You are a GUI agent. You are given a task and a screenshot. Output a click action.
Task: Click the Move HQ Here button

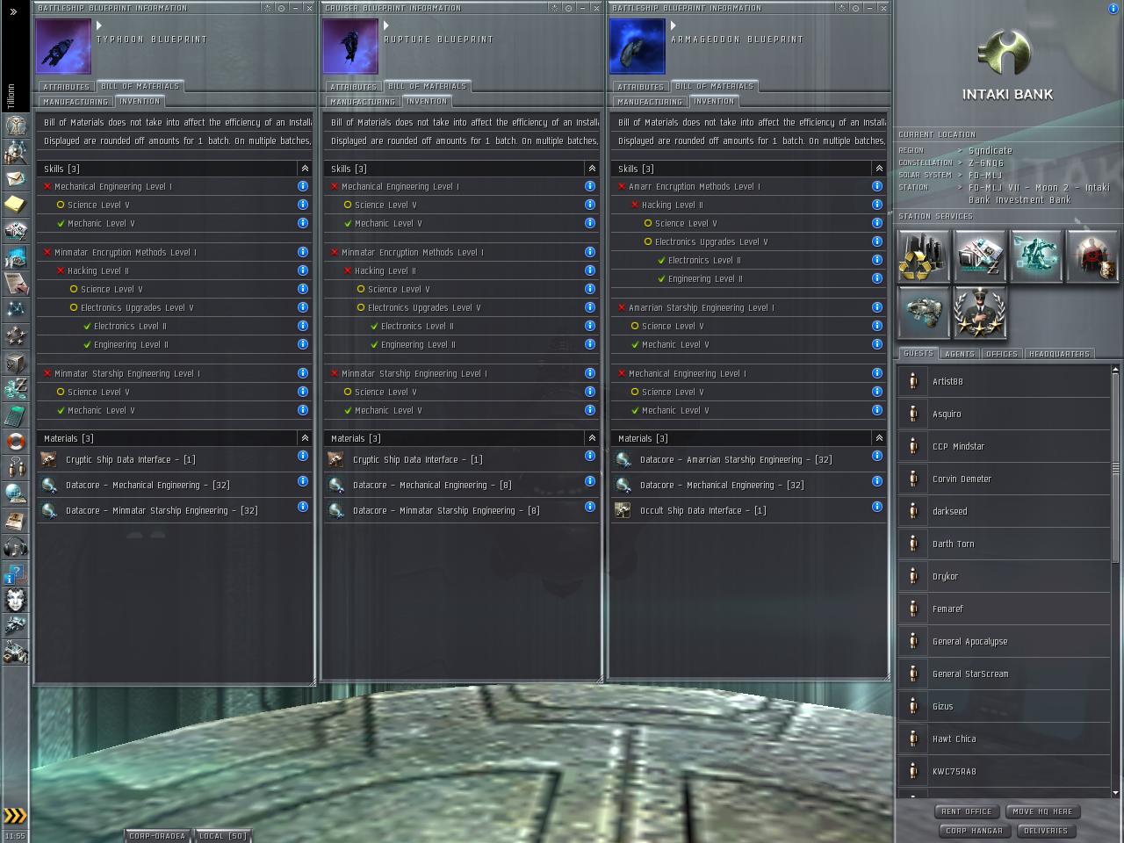click(x=1042, y=811)
